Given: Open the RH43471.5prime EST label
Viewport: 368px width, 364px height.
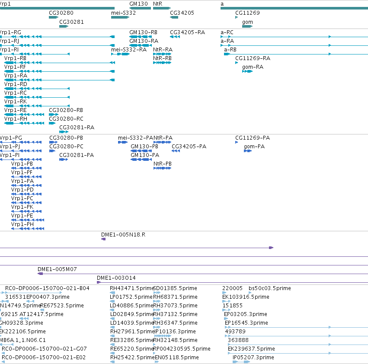Looking at the screenshot, I should 131,288.
